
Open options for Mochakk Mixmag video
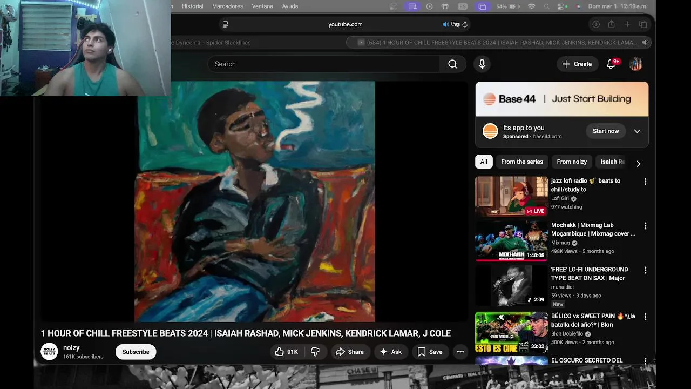[x=645, y=226]
